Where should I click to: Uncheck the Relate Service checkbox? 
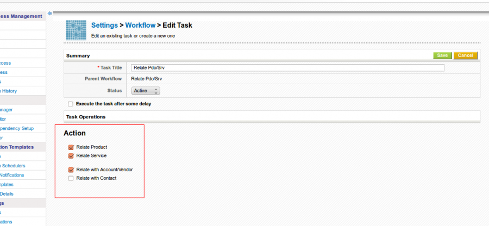click(71, 156)
